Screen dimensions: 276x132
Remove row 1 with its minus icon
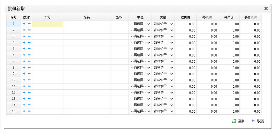(29, 24)
